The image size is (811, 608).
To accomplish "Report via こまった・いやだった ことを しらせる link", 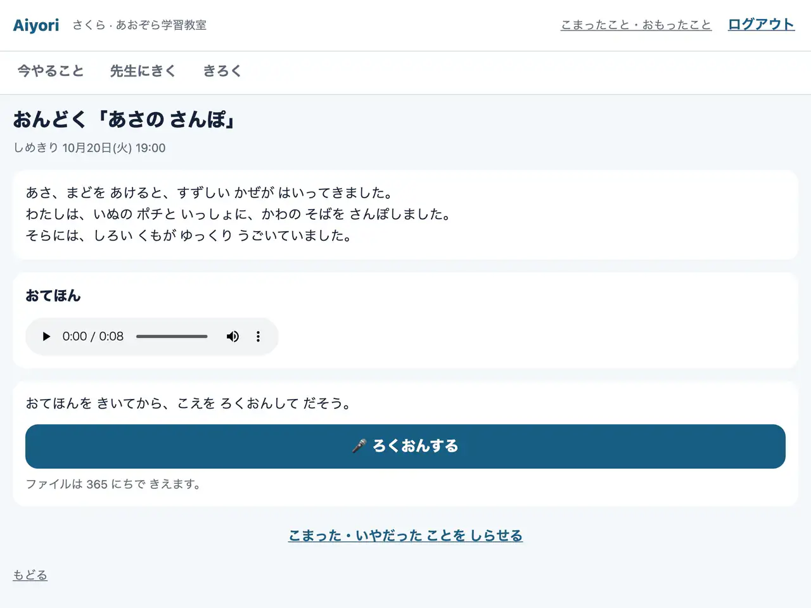I will 405,536.
